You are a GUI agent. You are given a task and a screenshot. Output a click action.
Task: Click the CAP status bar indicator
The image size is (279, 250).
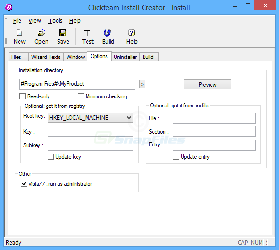pos(243,242)
